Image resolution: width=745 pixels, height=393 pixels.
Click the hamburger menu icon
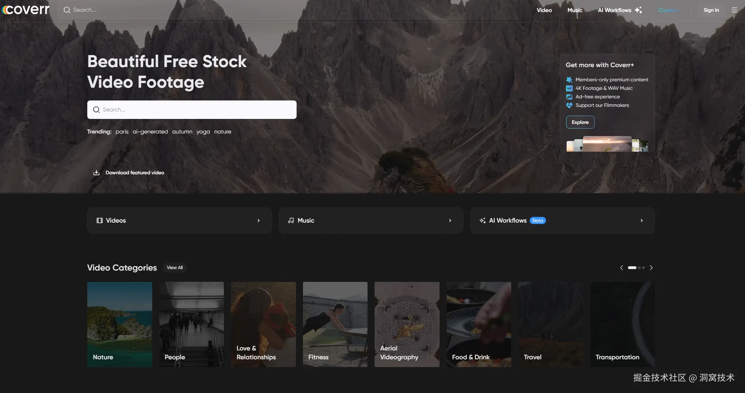734,10
